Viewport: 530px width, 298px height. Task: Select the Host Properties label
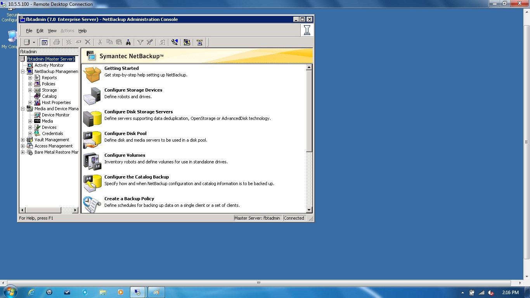[56, 102]
